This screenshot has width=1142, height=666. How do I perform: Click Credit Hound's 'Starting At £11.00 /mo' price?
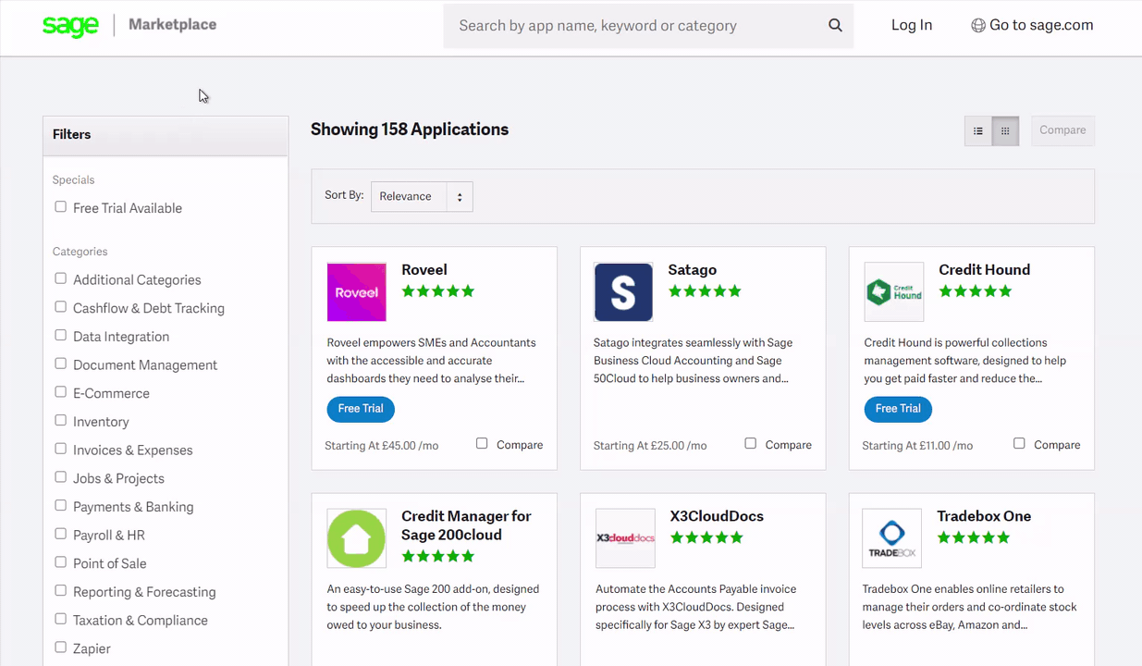[917, 446]
